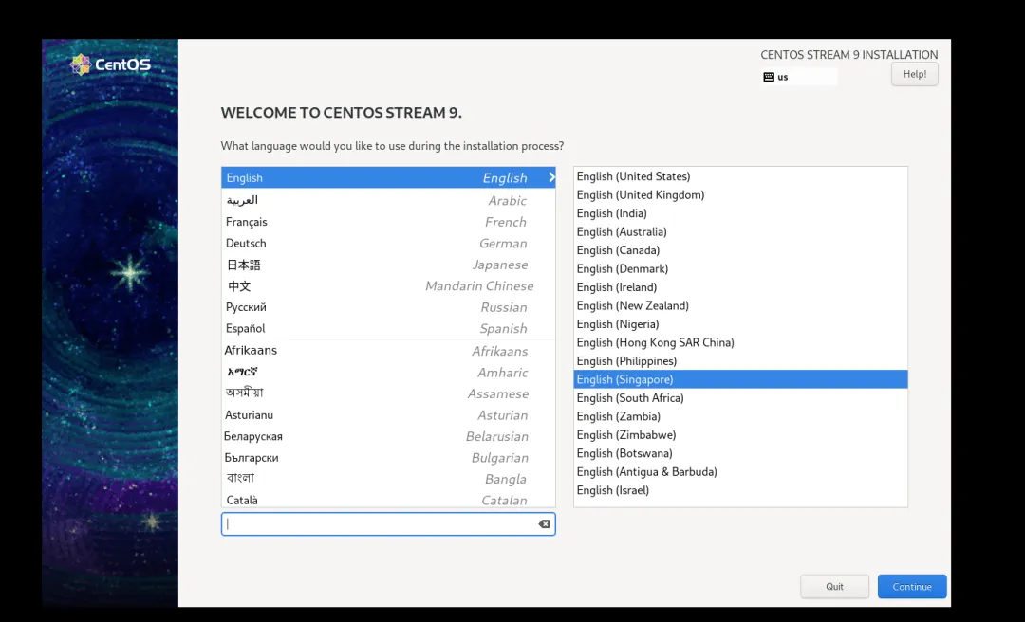Screen dimensions: 1025x622
Task: Click the clear-text icon in search field
Action: point(544,524)
